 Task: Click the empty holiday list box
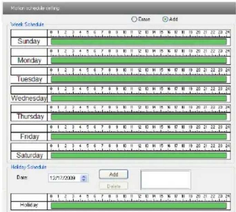pyautogui.click(x=166, y=180)
